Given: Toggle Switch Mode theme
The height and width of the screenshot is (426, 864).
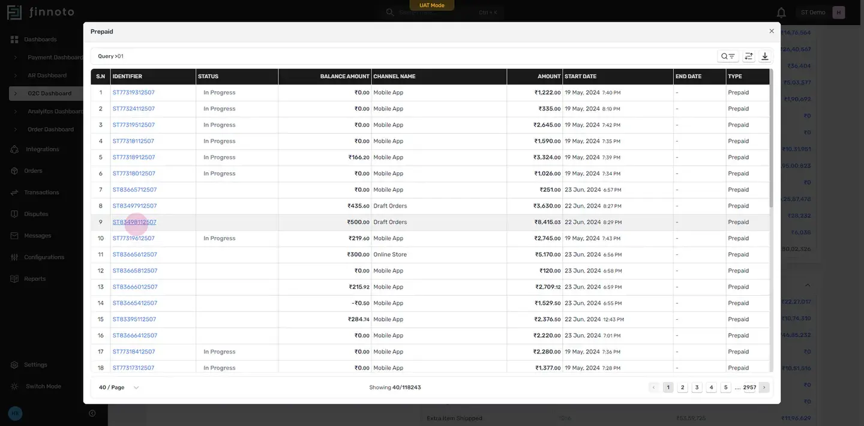Looking at the screenshot, I should click(x=43, y=386).
